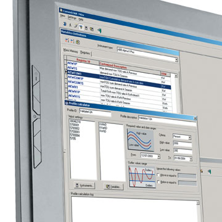Click the High value input field
This screenshot has height=222, width=222.
[x=183, y=144]
